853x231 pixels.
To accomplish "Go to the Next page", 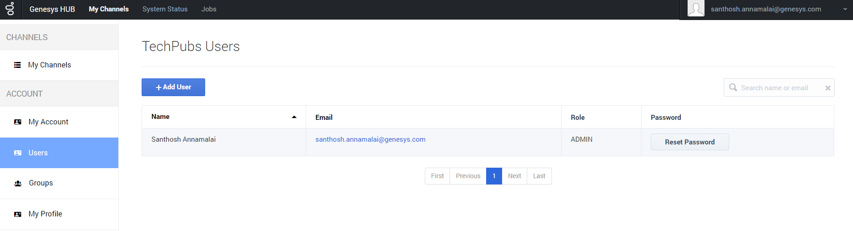I will click(x=514, y=176).
